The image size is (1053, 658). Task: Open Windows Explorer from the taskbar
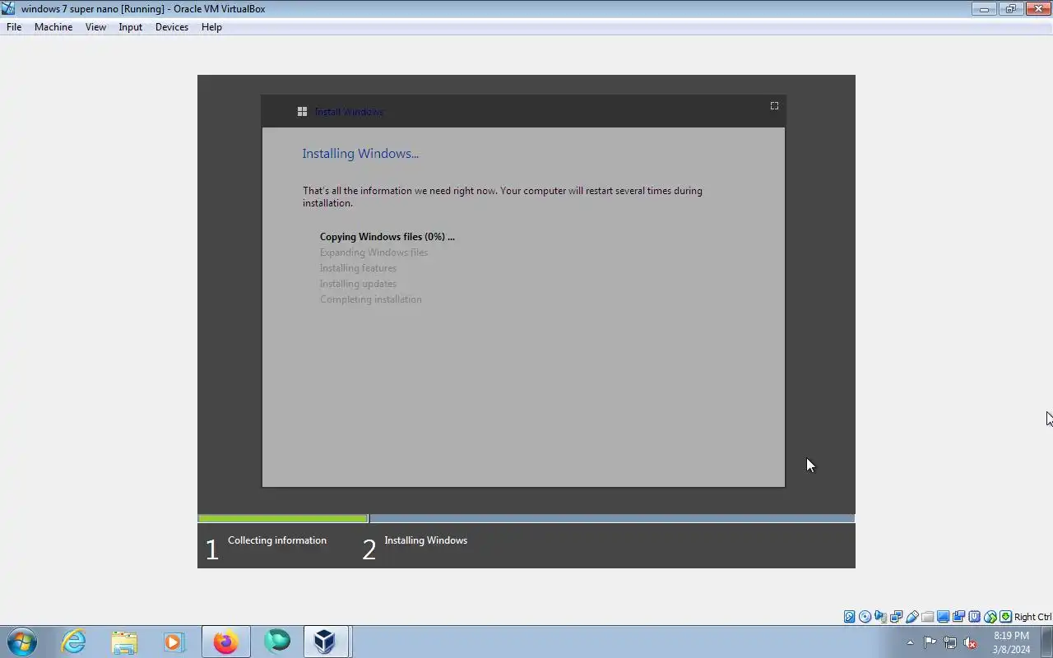(124, 642)
